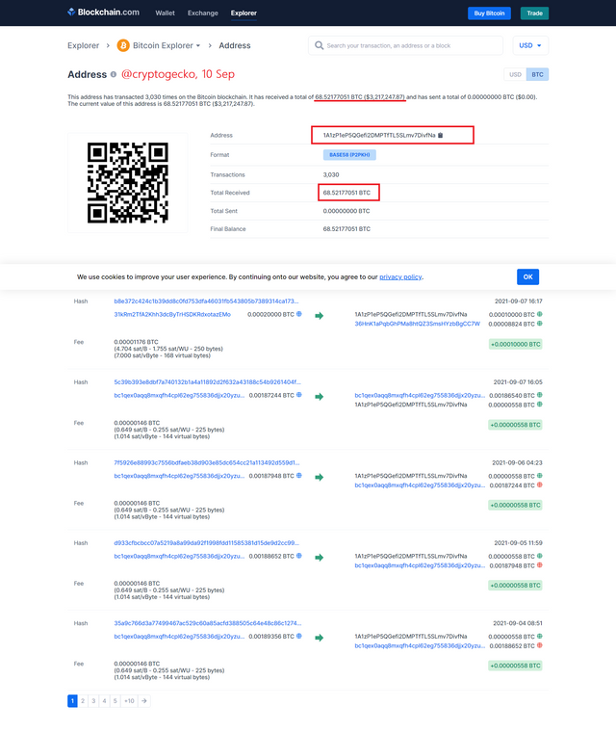The height and width of the screenshot is (733, 616).
Task: Click globe icon next to 0.00020000 BTC
Action: (x=299, y=314)
